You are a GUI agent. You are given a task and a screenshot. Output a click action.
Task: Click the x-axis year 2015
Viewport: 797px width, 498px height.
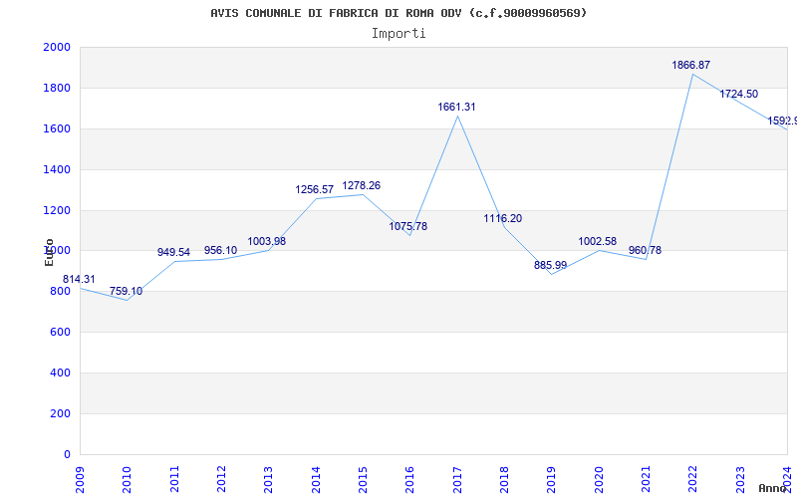tap(363, 480)
